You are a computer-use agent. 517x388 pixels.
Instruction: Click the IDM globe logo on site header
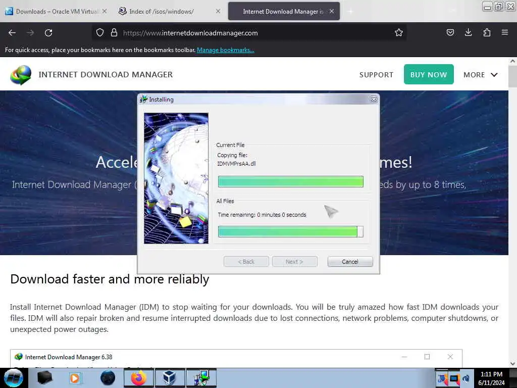pos(21,75)
